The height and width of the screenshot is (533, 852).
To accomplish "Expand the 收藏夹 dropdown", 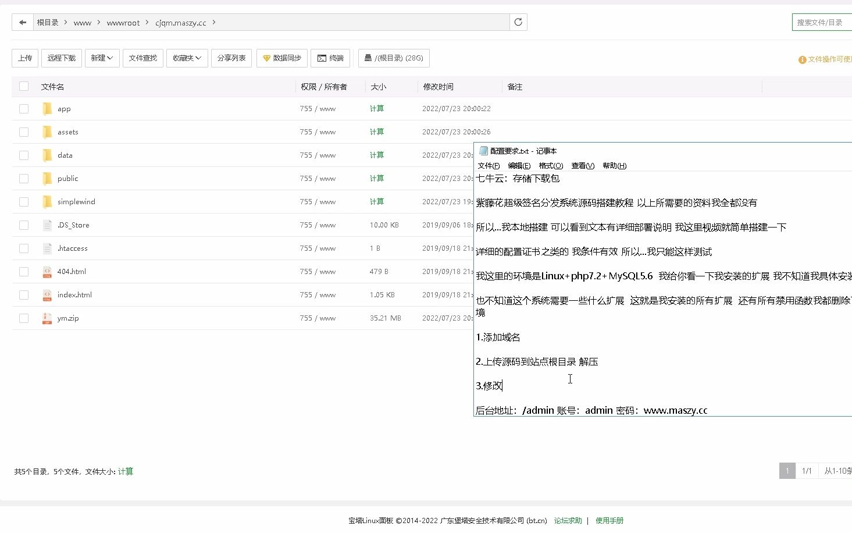I will (x=187, y=58).
